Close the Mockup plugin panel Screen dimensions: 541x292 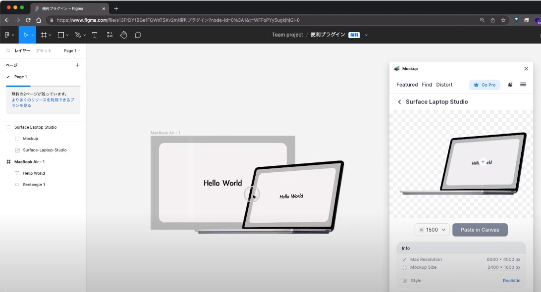[526, 69]
